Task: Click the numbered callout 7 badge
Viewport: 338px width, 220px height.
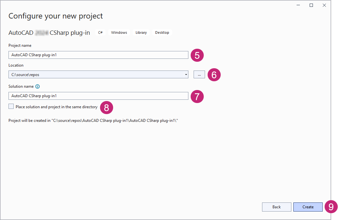Action: point(197,96)
